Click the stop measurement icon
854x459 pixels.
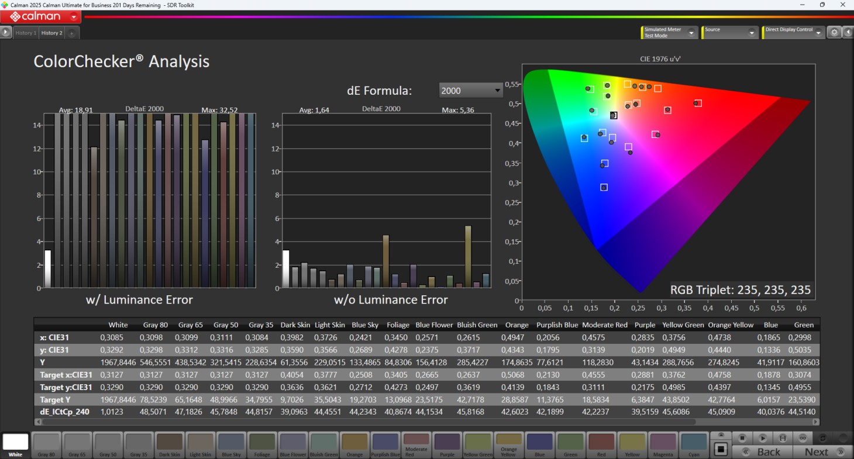tap(742, 438)
